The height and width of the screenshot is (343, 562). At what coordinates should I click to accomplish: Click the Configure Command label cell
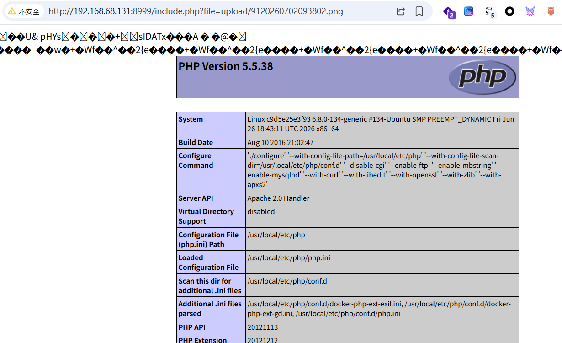[211, 170]
